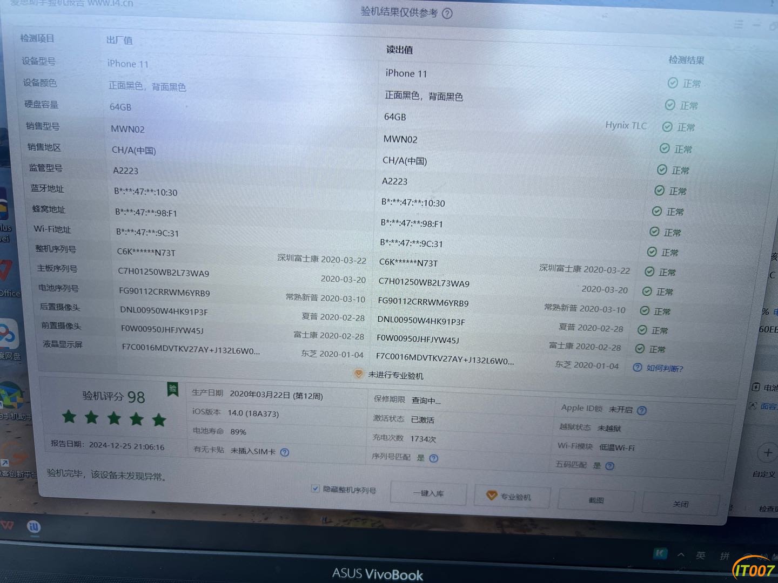The image size is (778, 583).
Task: Click the read 前置摄像头 value F0W00950JHFJYW45J
Action: click(x=418, y=339)
